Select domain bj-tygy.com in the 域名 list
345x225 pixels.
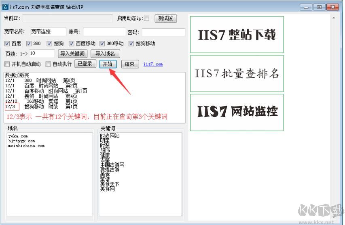21,141
